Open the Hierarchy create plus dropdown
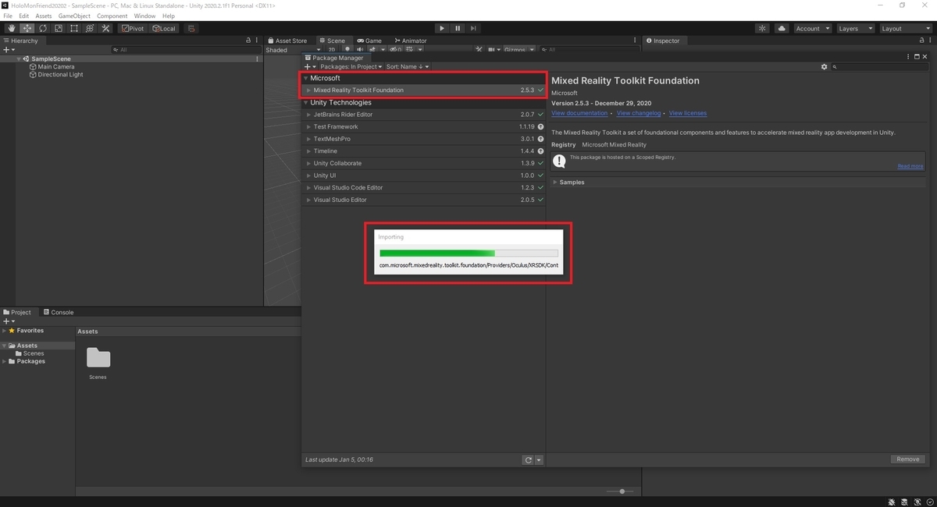 (x=9, y=50)
